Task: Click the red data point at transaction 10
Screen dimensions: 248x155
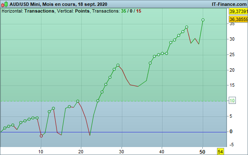Action: 41,136
